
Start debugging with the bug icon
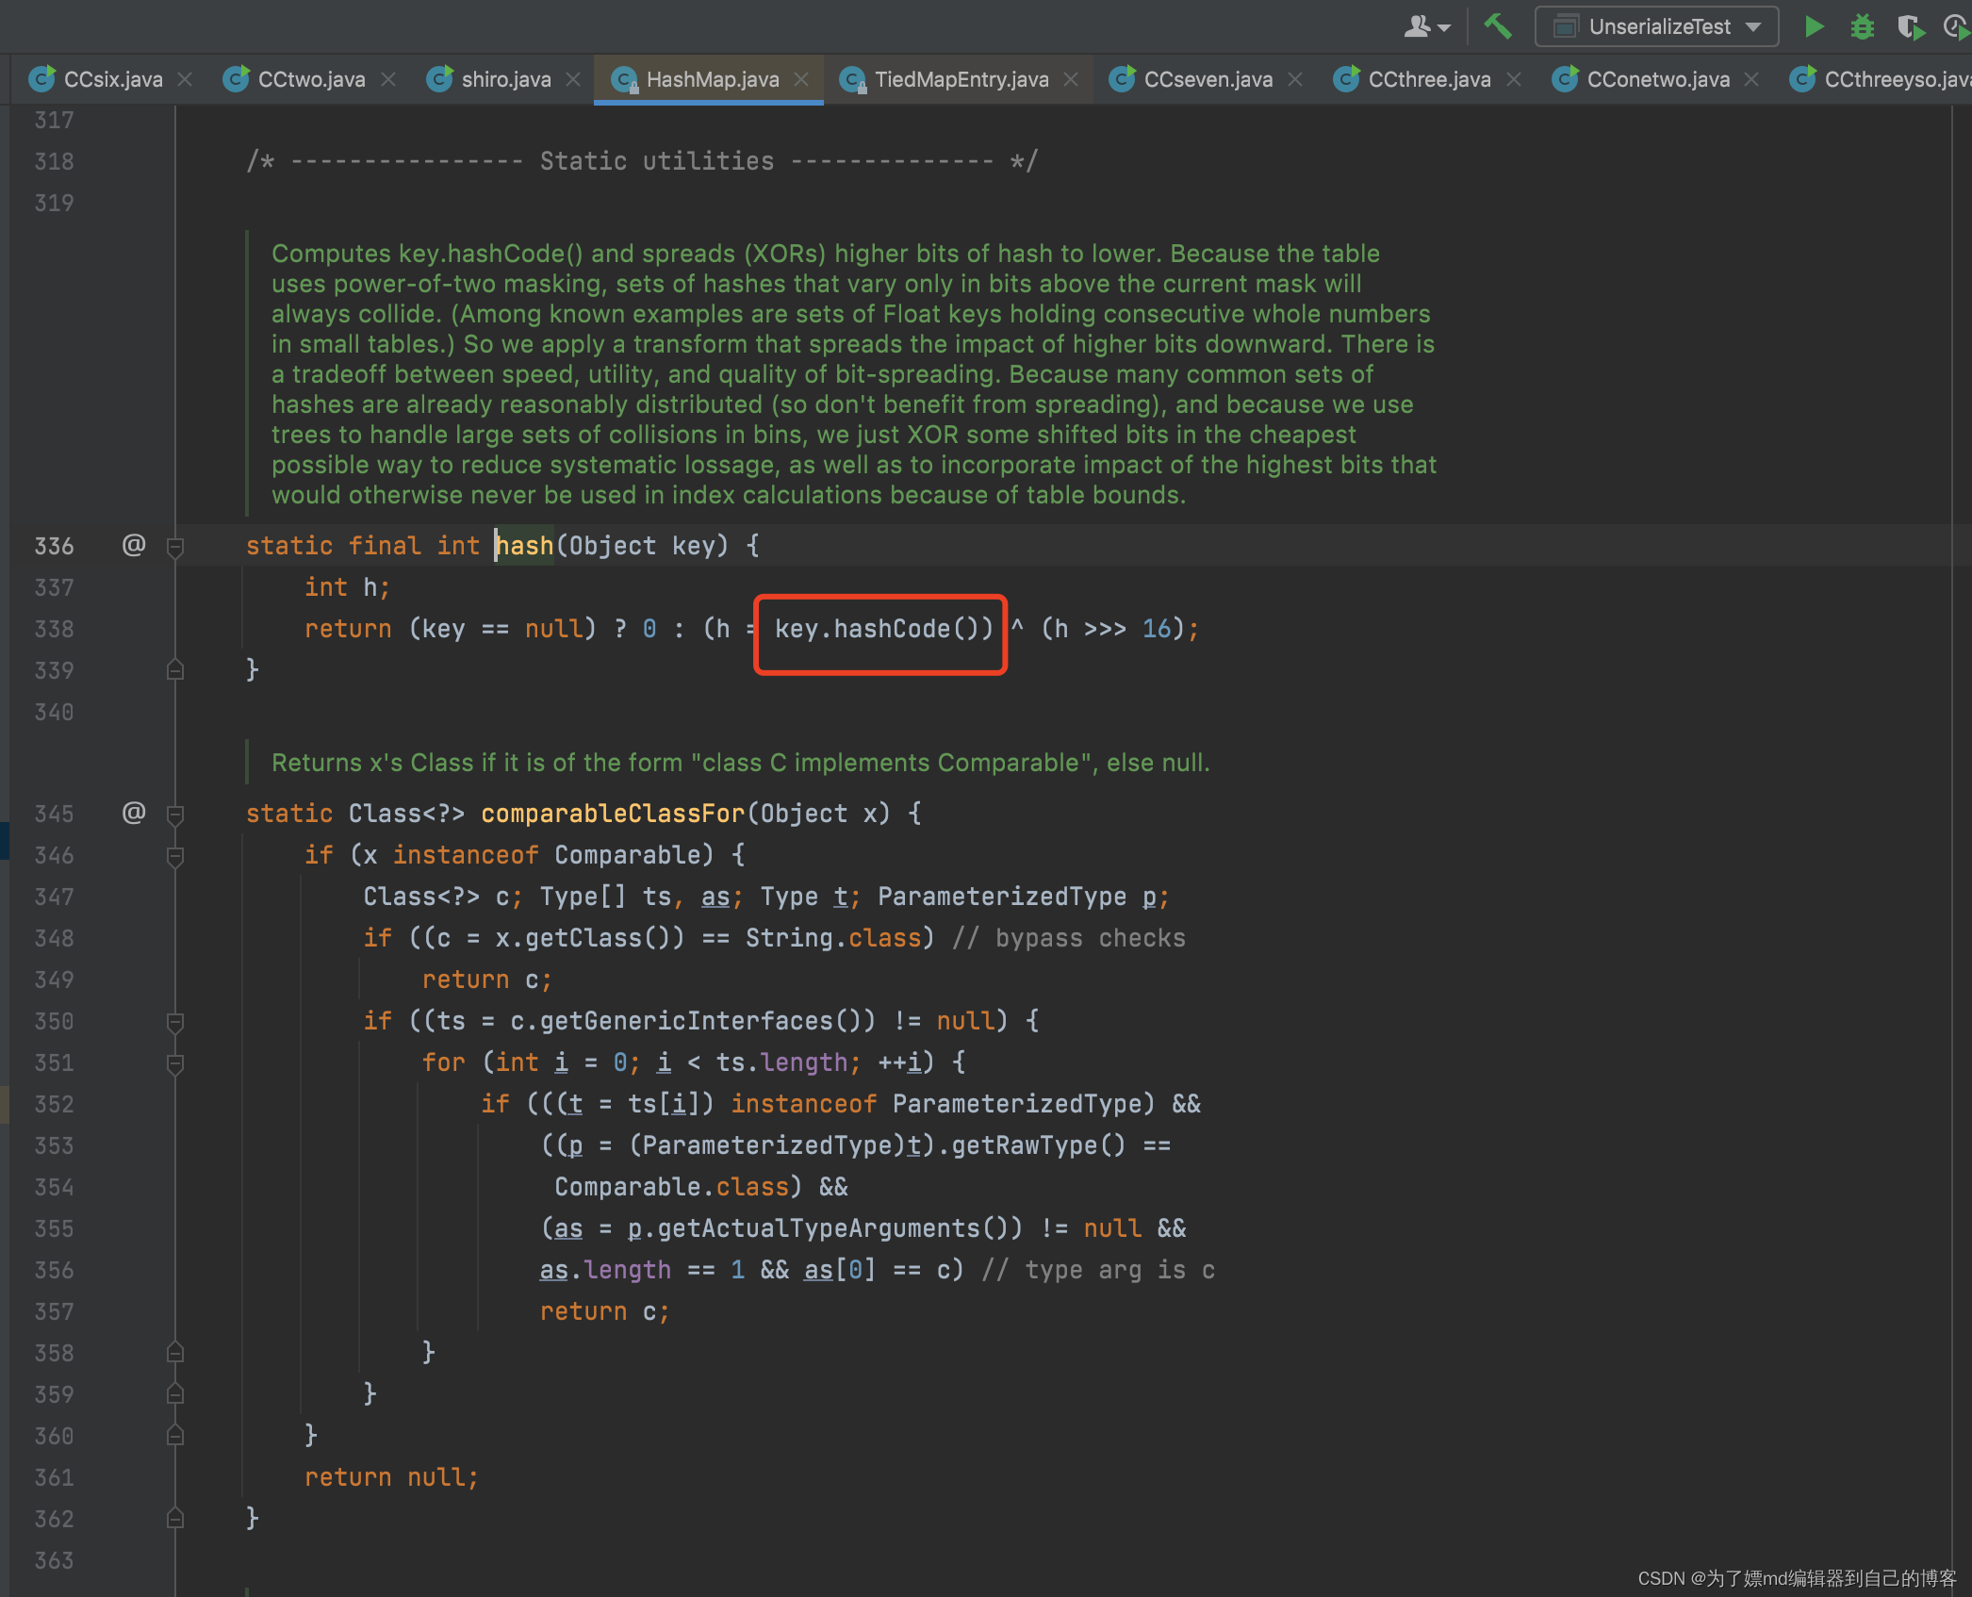(1862, 26)
